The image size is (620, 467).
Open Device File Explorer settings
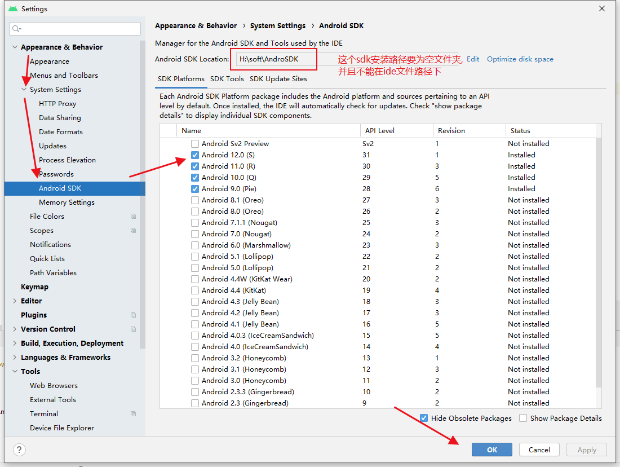pos(61,428)
